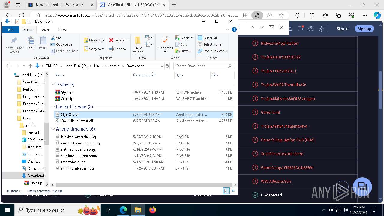Open the Move to dropdown

point(94,40)
